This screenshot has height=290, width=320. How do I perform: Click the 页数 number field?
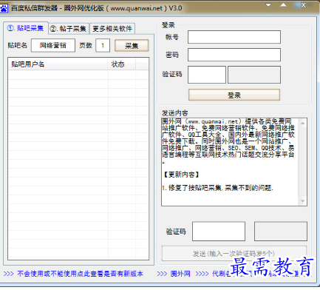coord(103,45)
